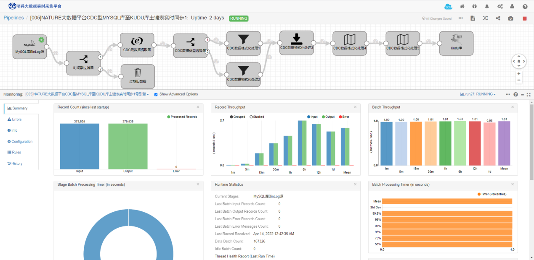Toggle Input series in Record Throughput legend

pyautogui.click(x=313, y=117)
